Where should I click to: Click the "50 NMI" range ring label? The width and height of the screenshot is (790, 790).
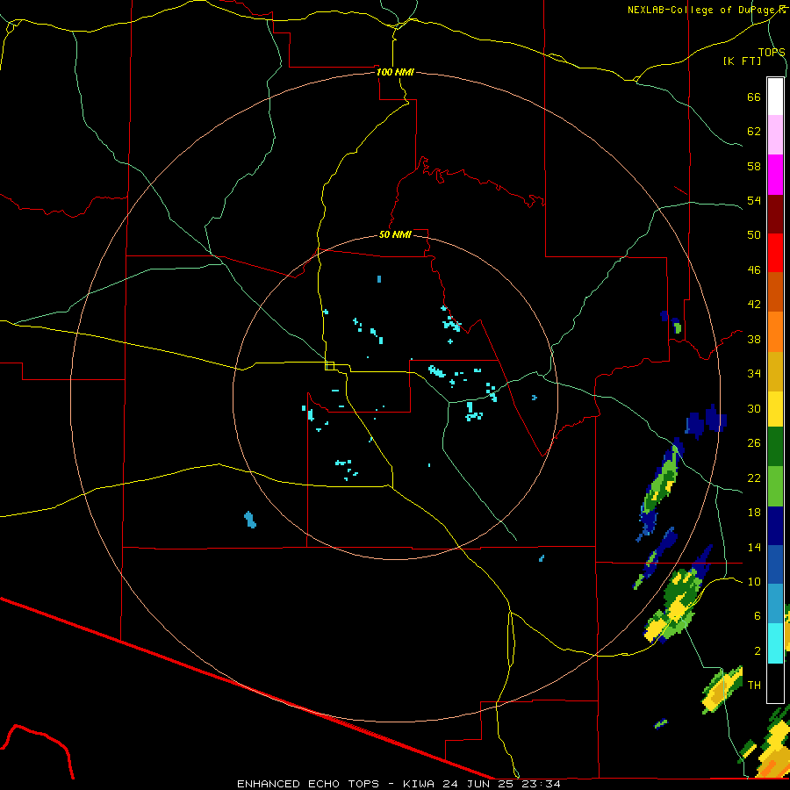point(395,234)
